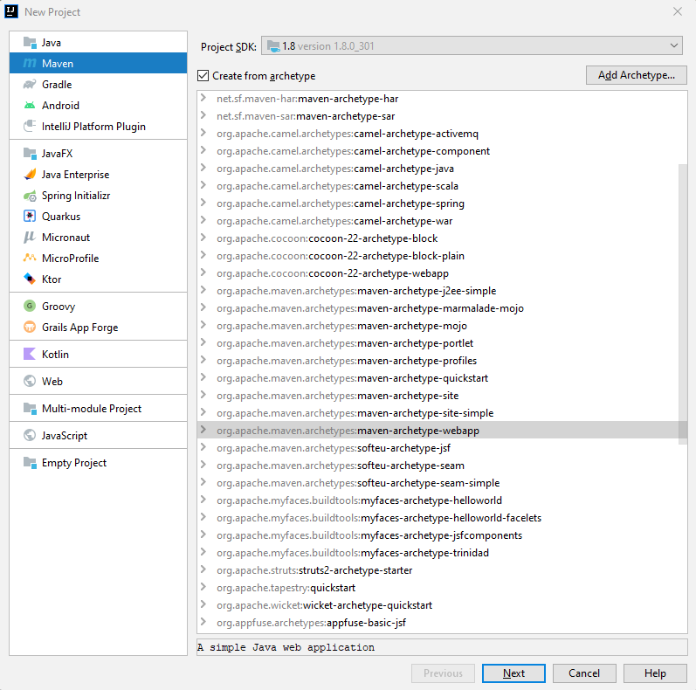Click the archetype list vertical scrollbar
This screenshot has width=696, height=690.
click(683, 304)
